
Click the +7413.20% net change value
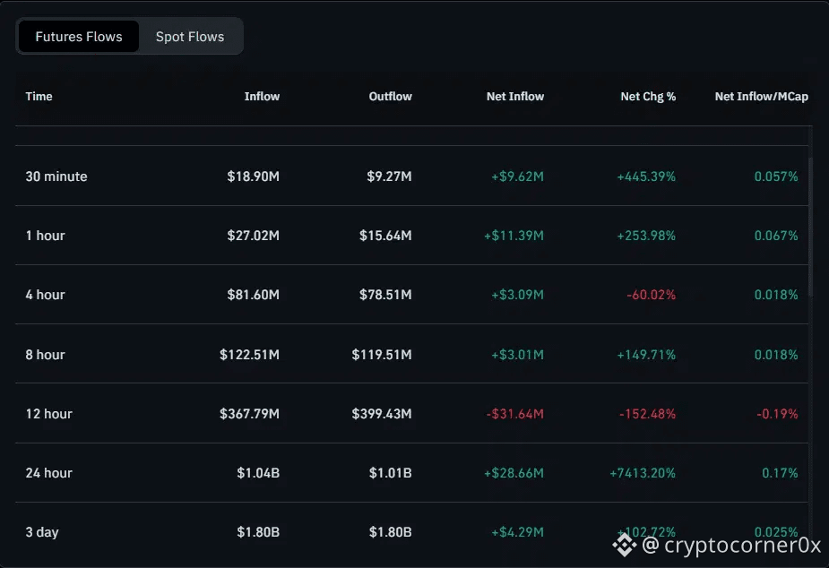pos(643,473)
